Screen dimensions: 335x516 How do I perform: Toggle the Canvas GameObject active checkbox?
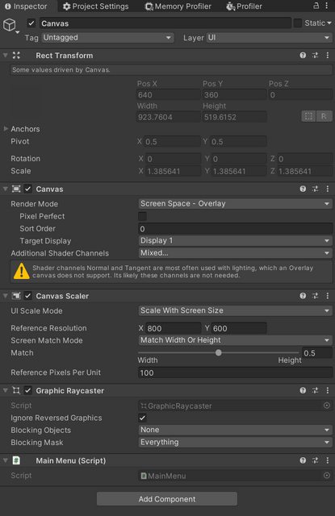31,23
